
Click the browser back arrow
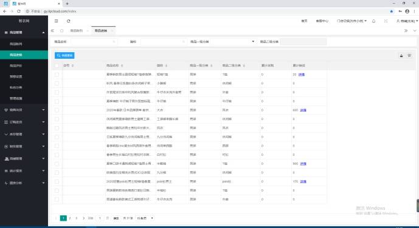(x=4, y=11)
